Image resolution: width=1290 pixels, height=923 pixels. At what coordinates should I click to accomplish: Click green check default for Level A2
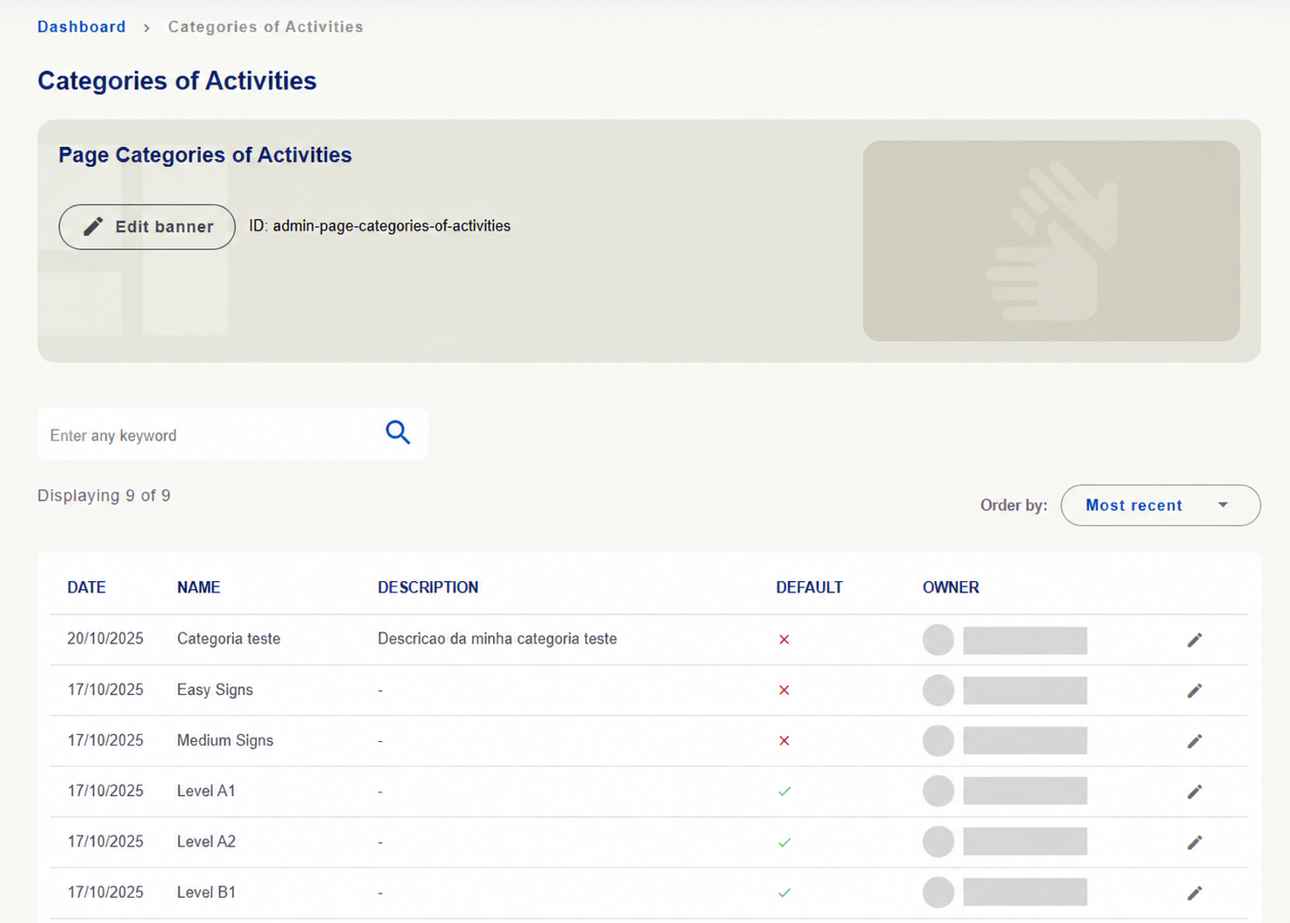click(x=784, y=842)
